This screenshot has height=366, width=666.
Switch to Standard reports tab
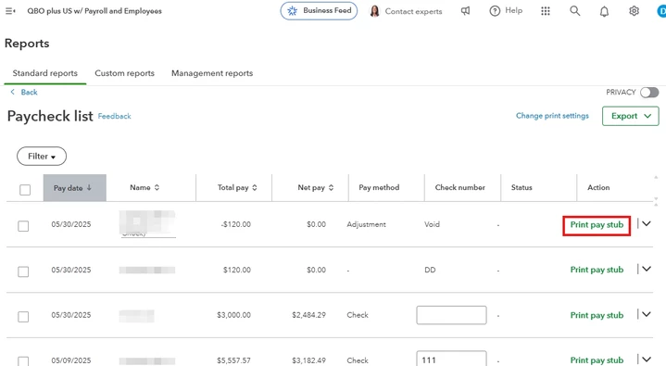coord(45,73)
